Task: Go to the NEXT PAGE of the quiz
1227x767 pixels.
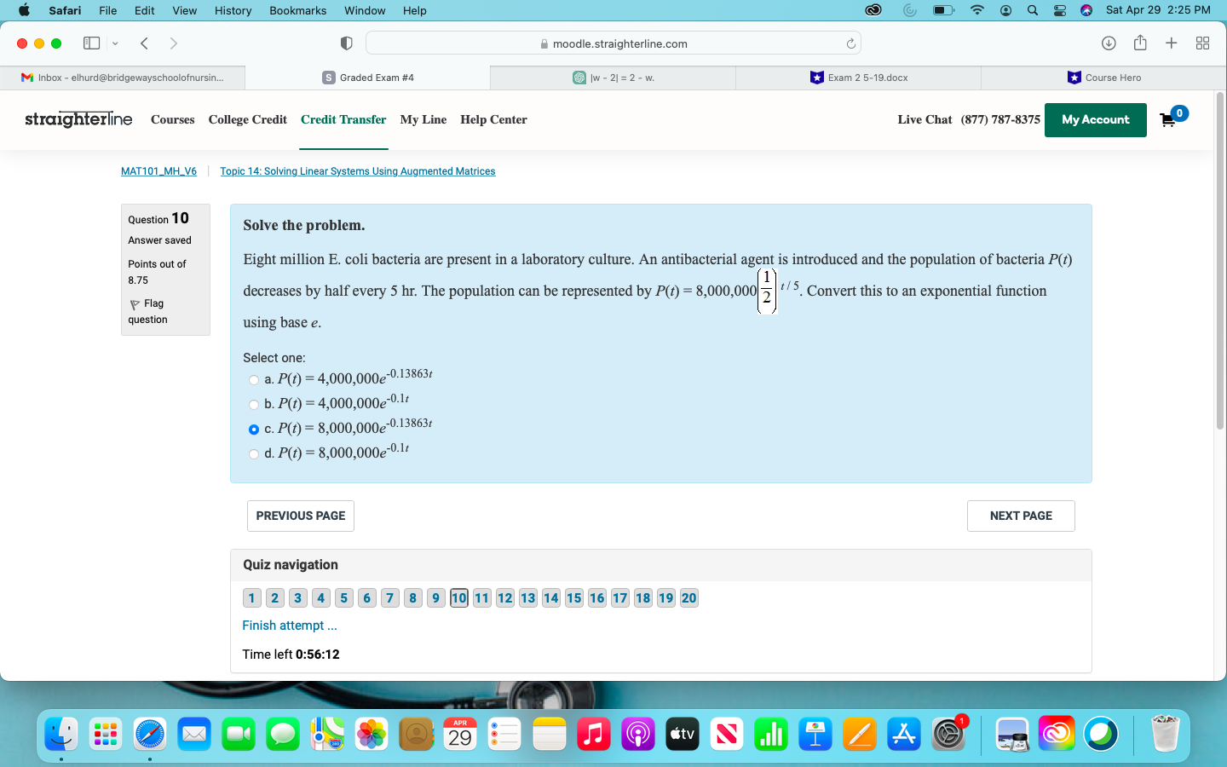Action: tap(1020, 516)
